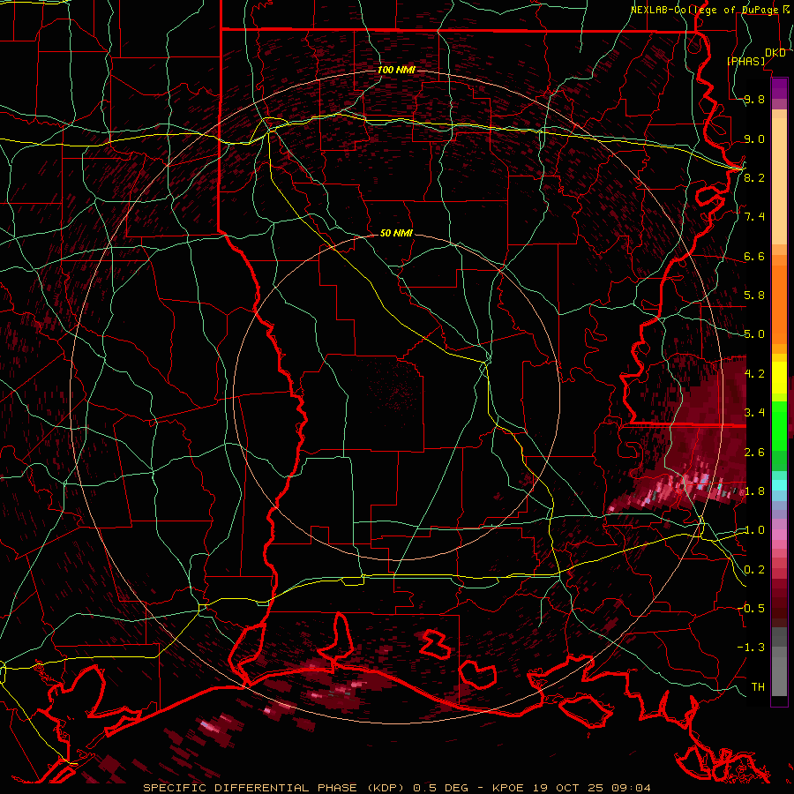Select the 1.8 value on the scale
Image resolution: width=794 pixels, height=794 pixels.
point(754,491)
